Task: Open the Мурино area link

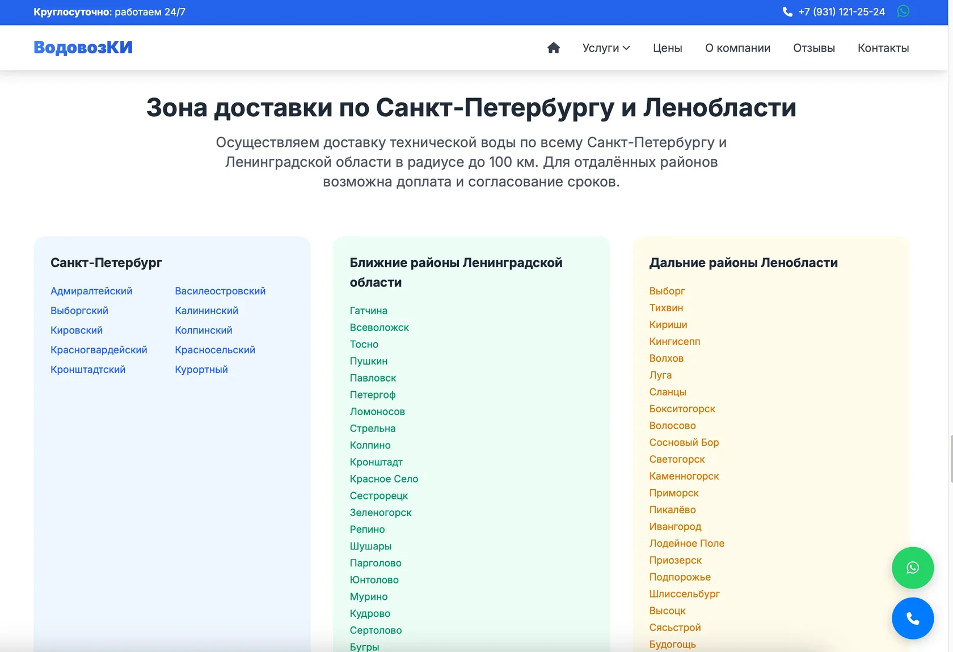Action: 368,596
